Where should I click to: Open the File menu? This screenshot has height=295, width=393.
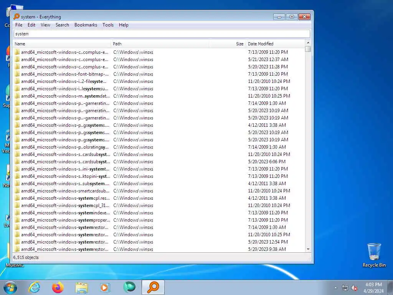[x=19, y=25]
